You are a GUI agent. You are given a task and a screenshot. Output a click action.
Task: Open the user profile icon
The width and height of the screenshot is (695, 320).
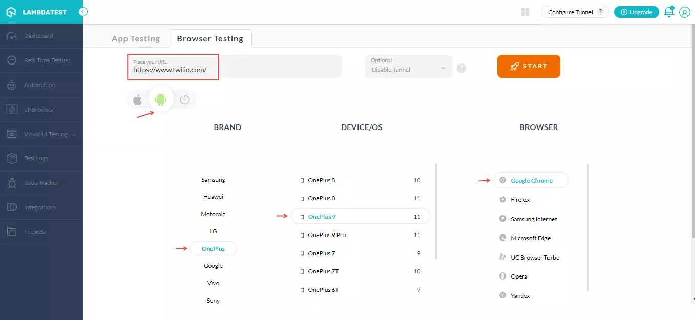point(685,12)
